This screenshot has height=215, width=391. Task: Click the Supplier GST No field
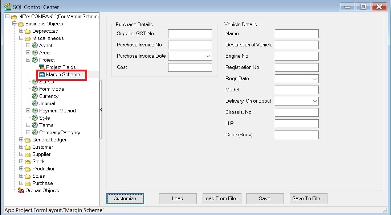pyautogui.click(x=190, y=34)
